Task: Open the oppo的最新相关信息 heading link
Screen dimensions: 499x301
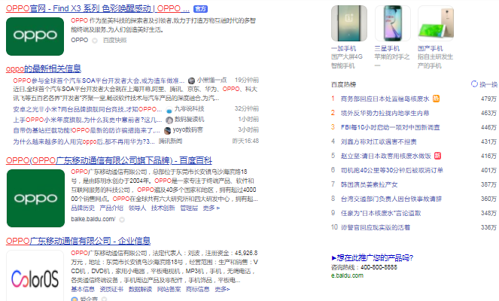Action: click(x=44, y=68)
